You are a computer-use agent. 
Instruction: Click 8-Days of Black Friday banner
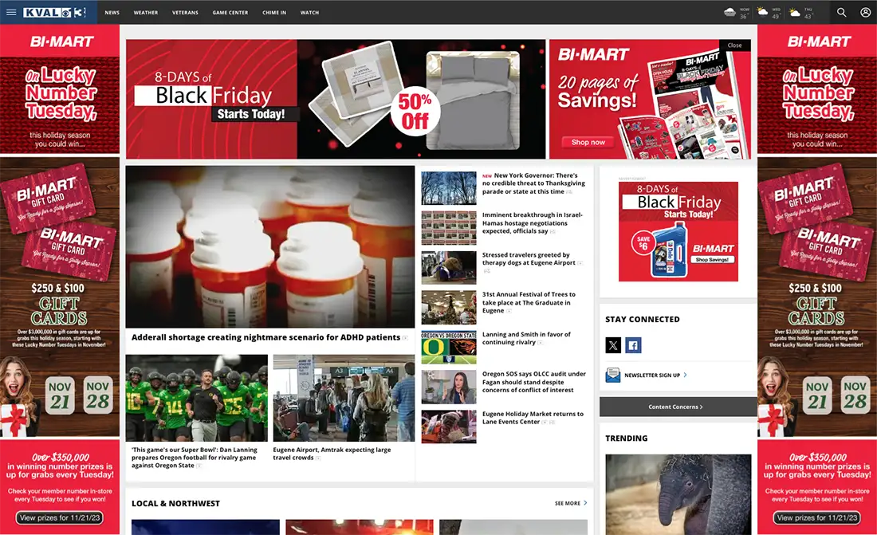(336, 99)
